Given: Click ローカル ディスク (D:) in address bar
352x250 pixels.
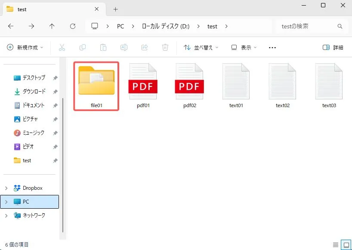Looking at the screenshot, I should tap(166, 26).
